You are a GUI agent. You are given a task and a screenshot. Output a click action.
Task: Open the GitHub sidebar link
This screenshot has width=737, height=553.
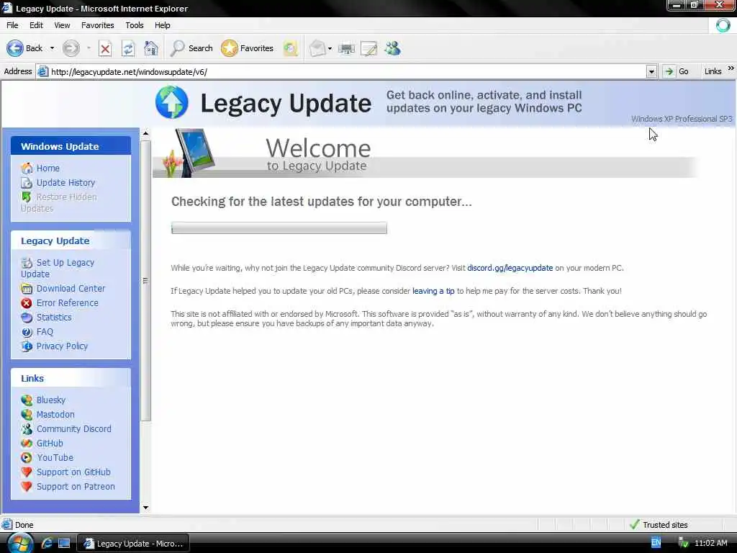click(50, 444)
